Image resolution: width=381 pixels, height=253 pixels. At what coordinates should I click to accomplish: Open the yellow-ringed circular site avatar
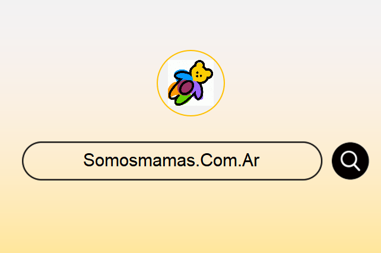pyautogui.click(x=190, y=83)
